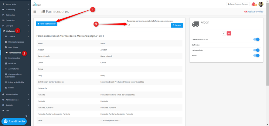Click the supplier search input field
The height and width of the screenshot is (126, 269).
click(x=149, y=25)
